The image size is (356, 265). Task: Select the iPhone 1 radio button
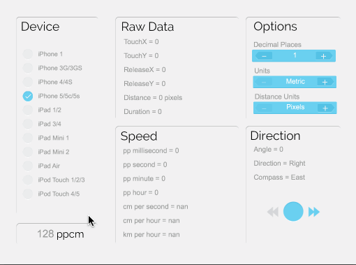[x=28, y=54]
